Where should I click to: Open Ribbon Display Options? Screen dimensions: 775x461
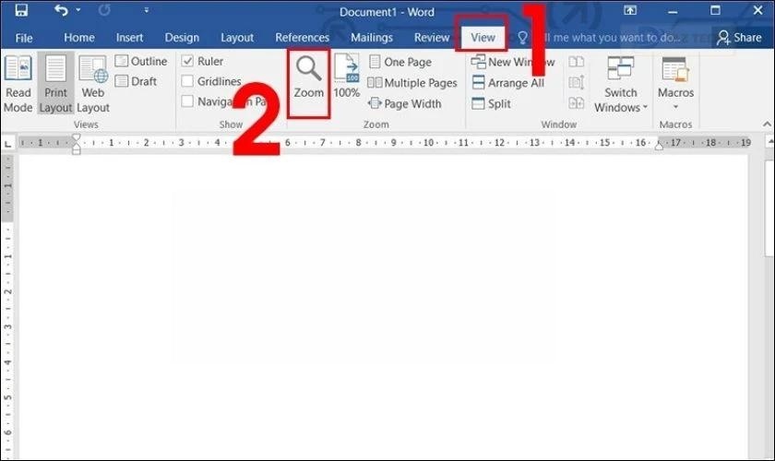coord(630,10)
